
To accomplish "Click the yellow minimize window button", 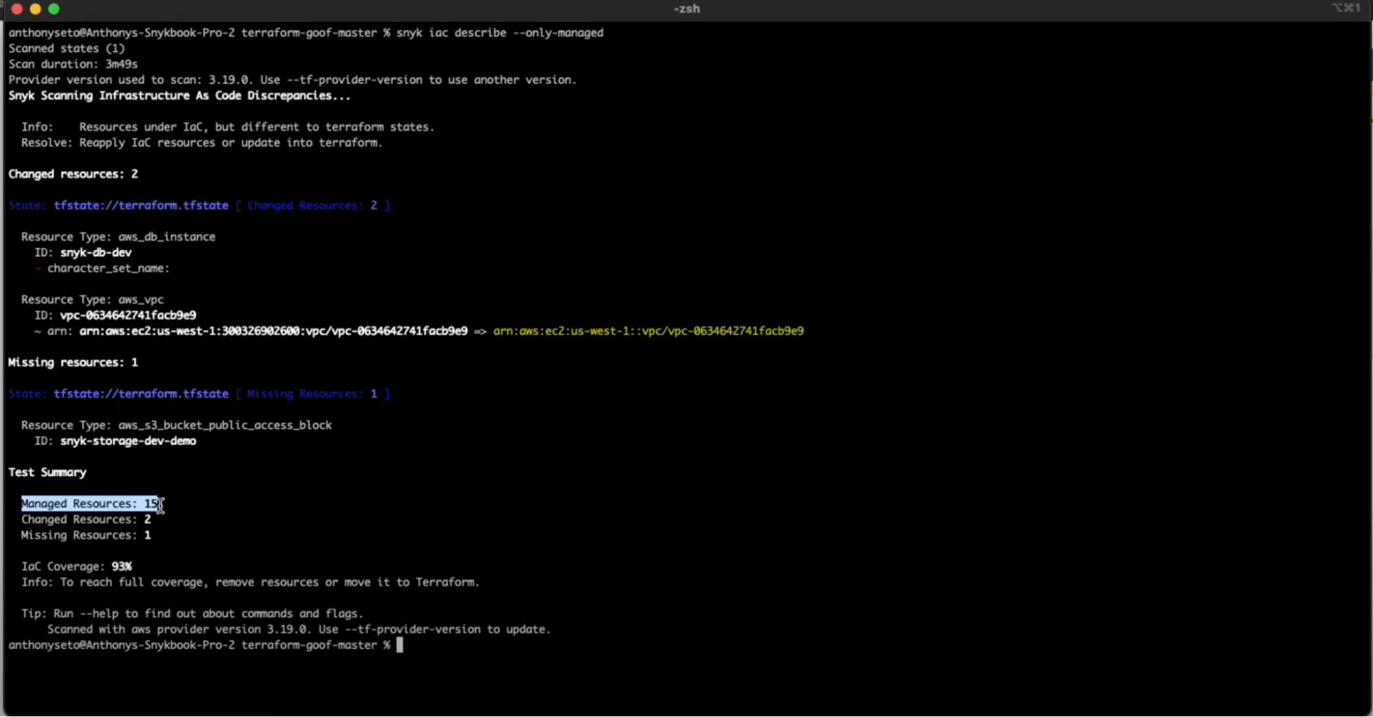I will click(36, 9).
